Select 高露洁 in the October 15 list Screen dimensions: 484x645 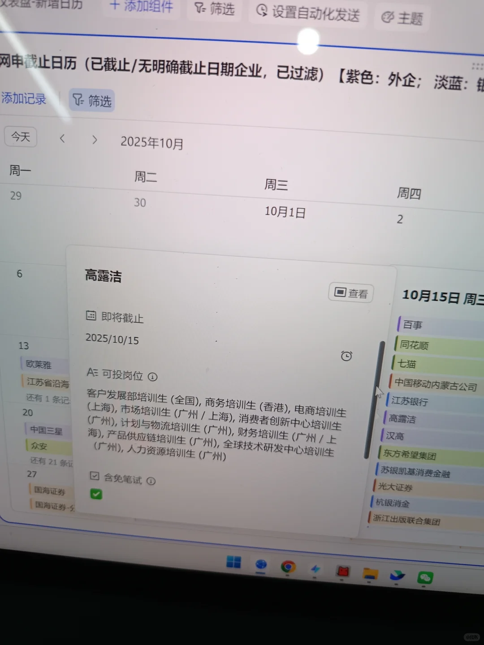coord(432,420)
